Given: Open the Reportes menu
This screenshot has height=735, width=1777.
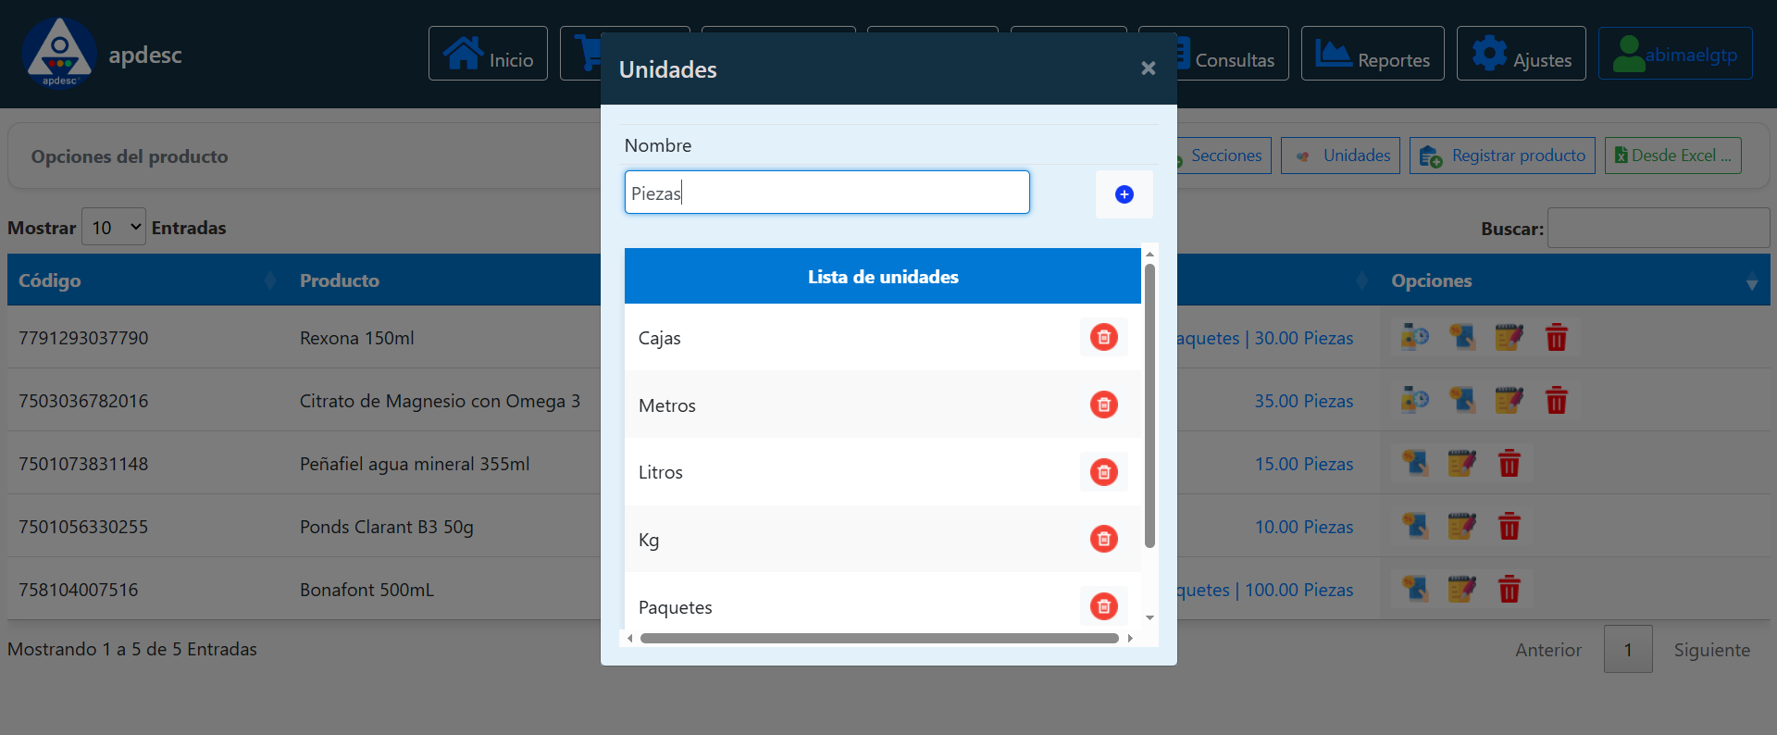Looking at the screenshot, I should point(1373,54).
